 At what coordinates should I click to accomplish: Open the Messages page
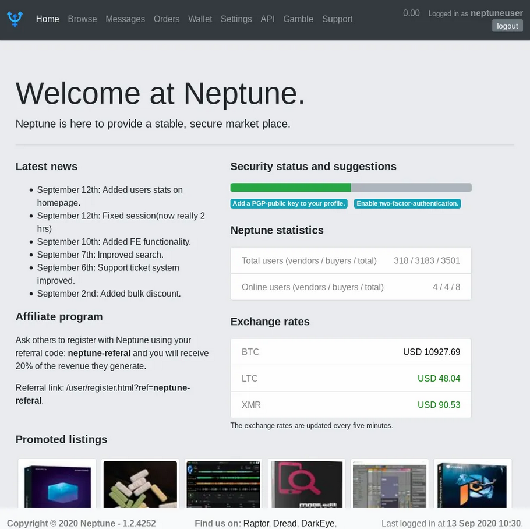(125, 19)
